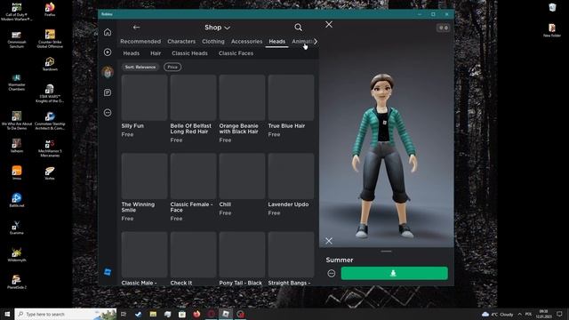Viewport: 569px width, 320px height.
Task: Open Firefox from the taskbar
Action: click(x=196, y=314)
